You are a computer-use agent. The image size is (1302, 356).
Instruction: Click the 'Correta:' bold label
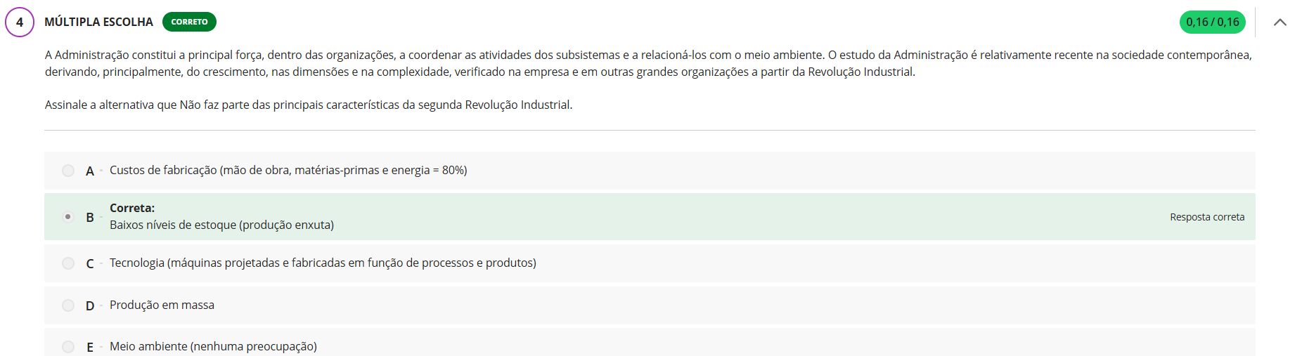click(132, 209)
